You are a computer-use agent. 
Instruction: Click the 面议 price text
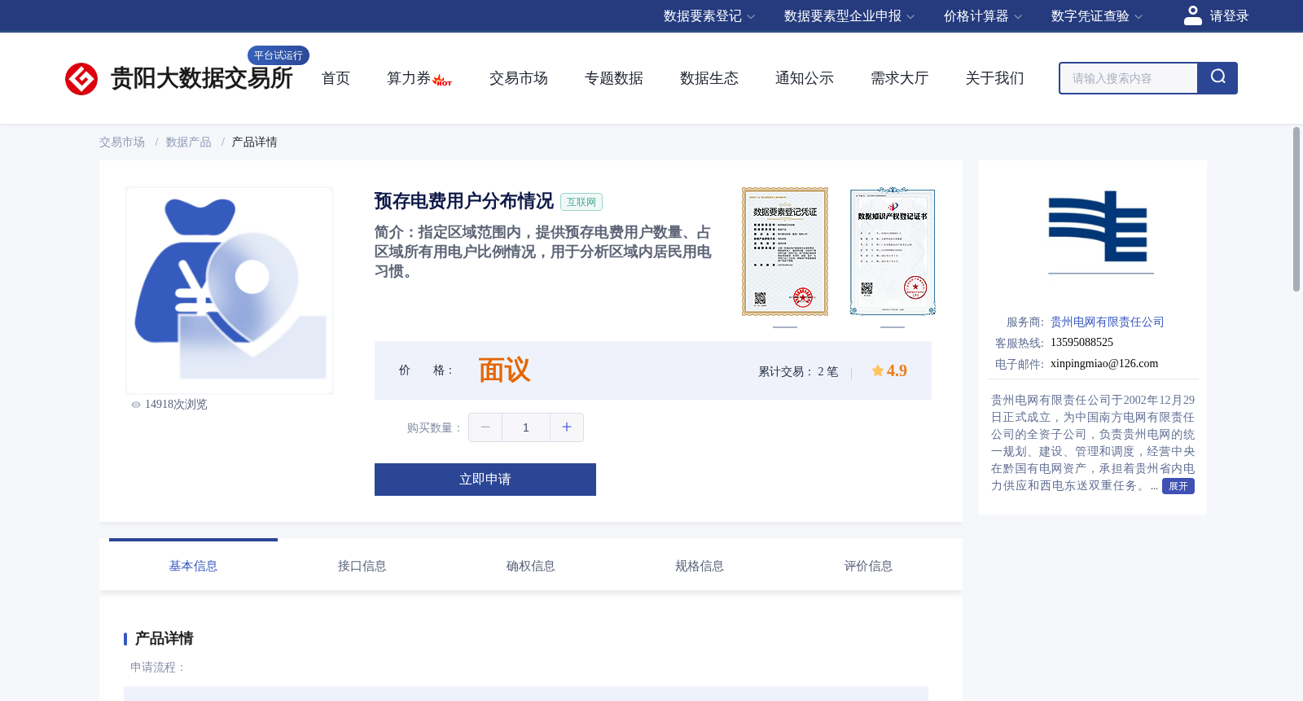(x=504, y=370)
